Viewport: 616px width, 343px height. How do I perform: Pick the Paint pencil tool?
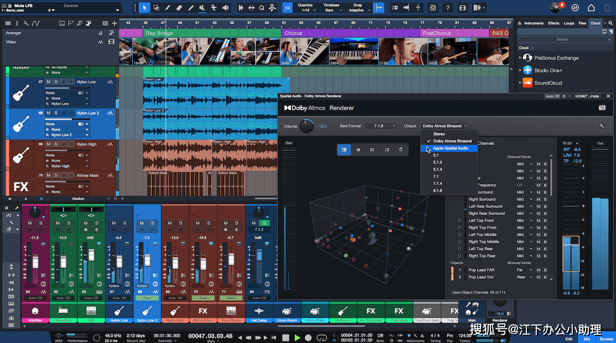191,8
